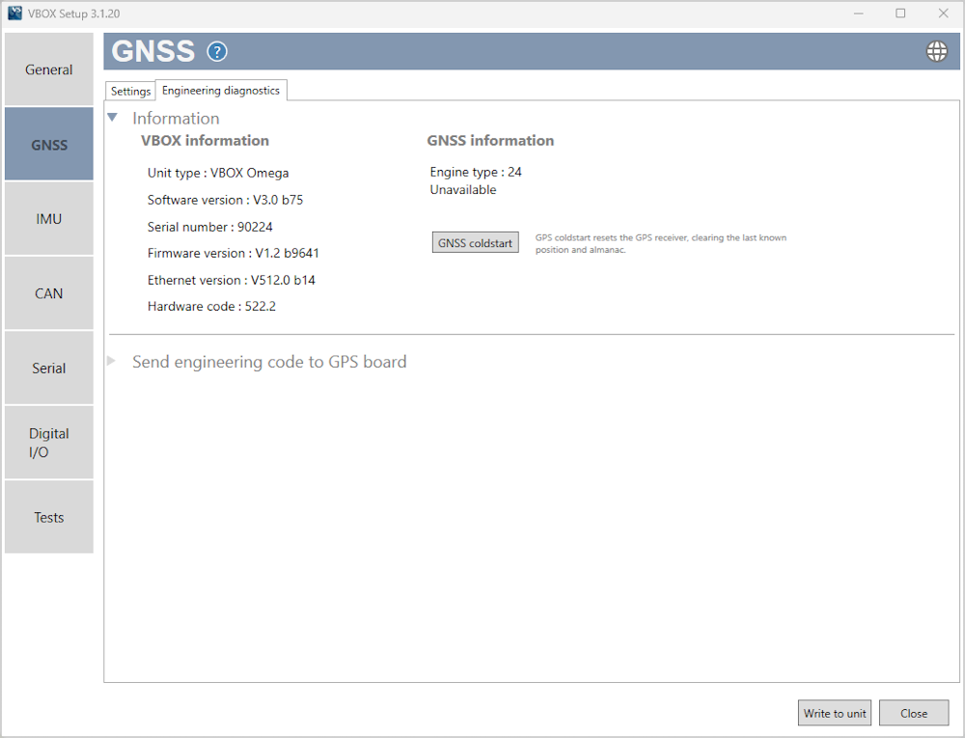Screen dimensions: 965x738
Task: Click Ethernet version : V512.0 b14 text
Action: click(232, 281)
